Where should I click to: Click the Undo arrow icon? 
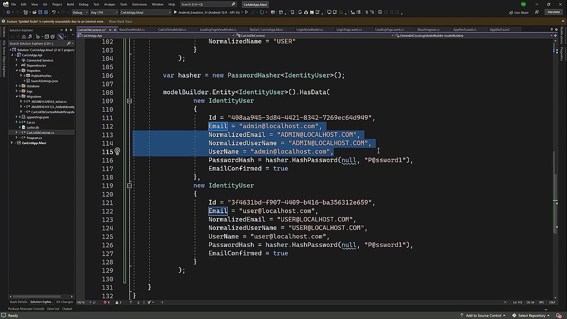tap(54, 12)
